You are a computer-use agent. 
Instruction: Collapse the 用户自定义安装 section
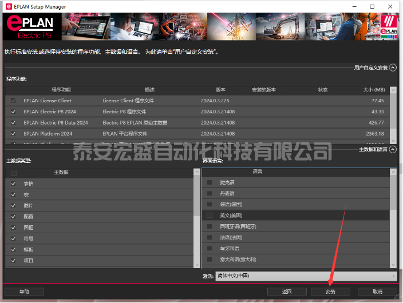393,67
